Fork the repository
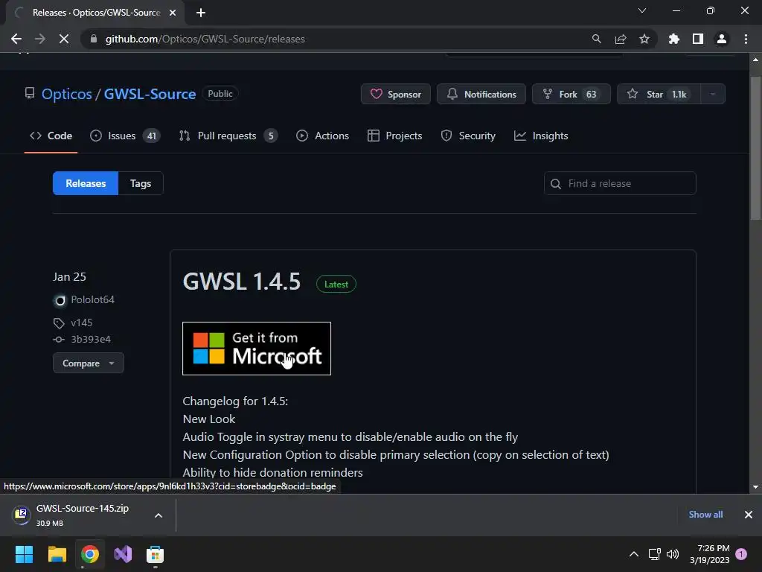762x572 pixels. (x=571, y=94)
